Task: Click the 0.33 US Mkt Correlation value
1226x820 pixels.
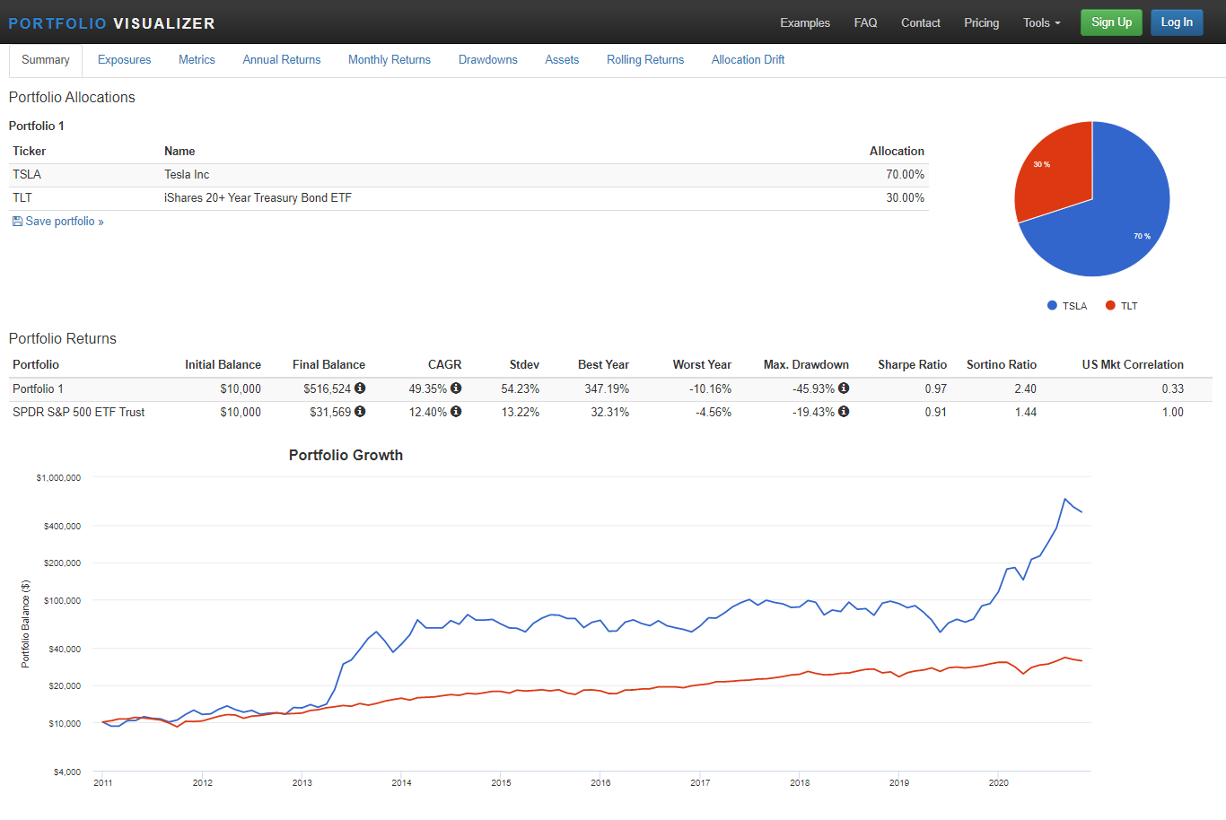Action: click(x=1172, y=388)
